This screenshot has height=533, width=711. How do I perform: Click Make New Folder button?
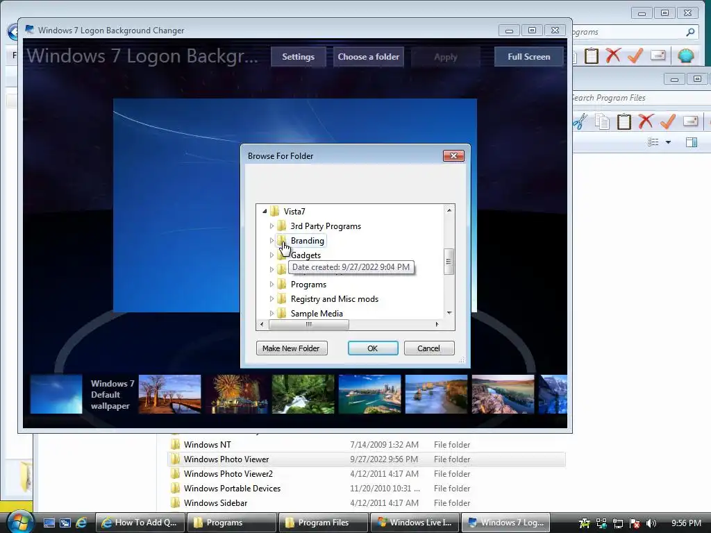coord(291,348)
